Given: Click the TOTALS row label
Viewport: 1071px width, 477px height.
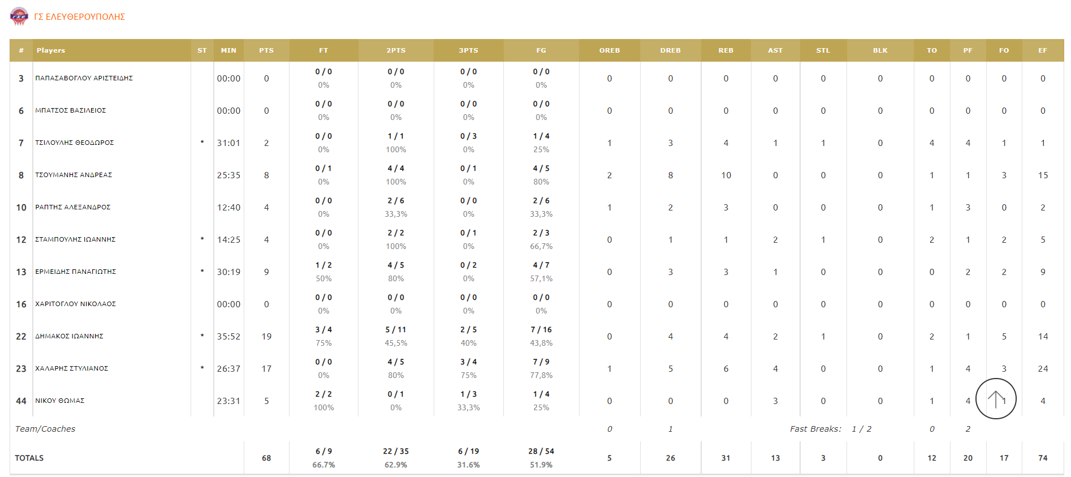Looking at the screenshot, I should tap(29, 458).
